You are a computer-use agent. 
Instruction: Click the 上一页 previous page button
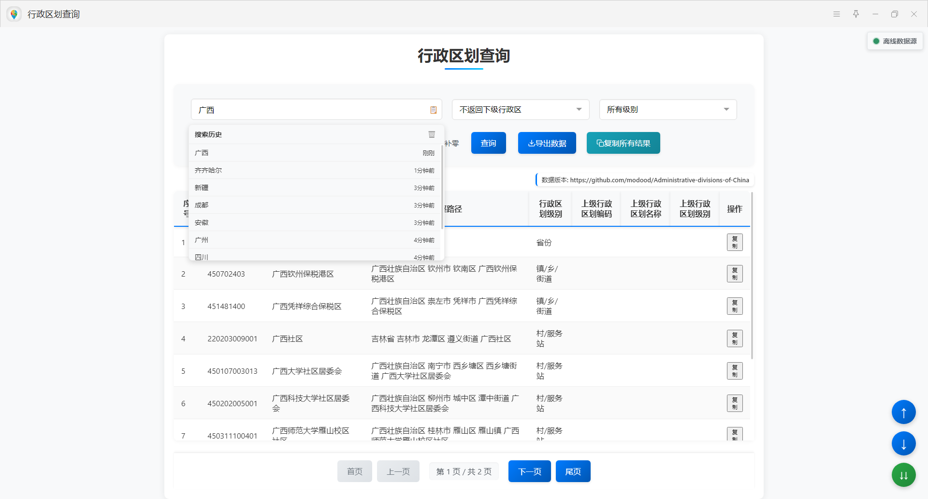(398, 471)
